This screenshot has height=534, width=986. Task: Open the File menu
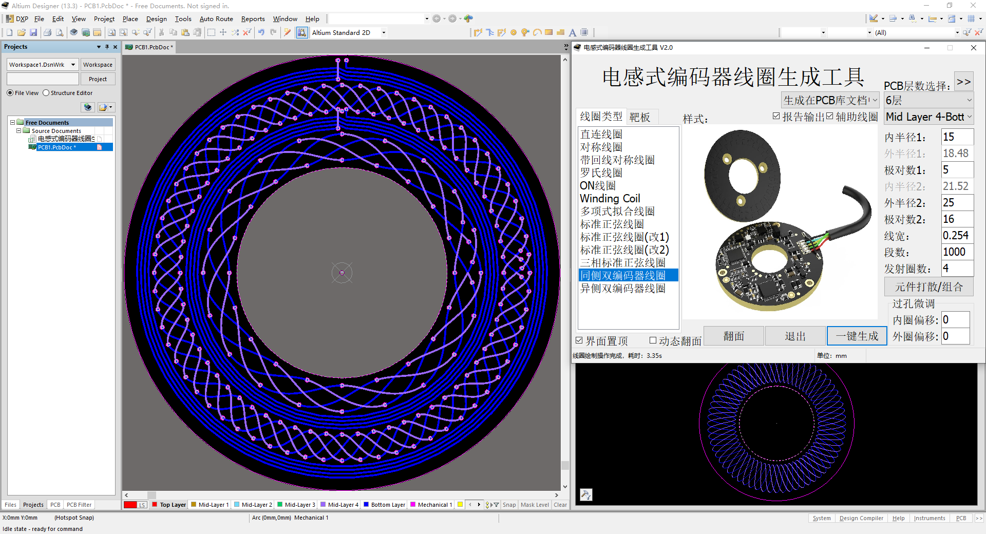[39, 19]
